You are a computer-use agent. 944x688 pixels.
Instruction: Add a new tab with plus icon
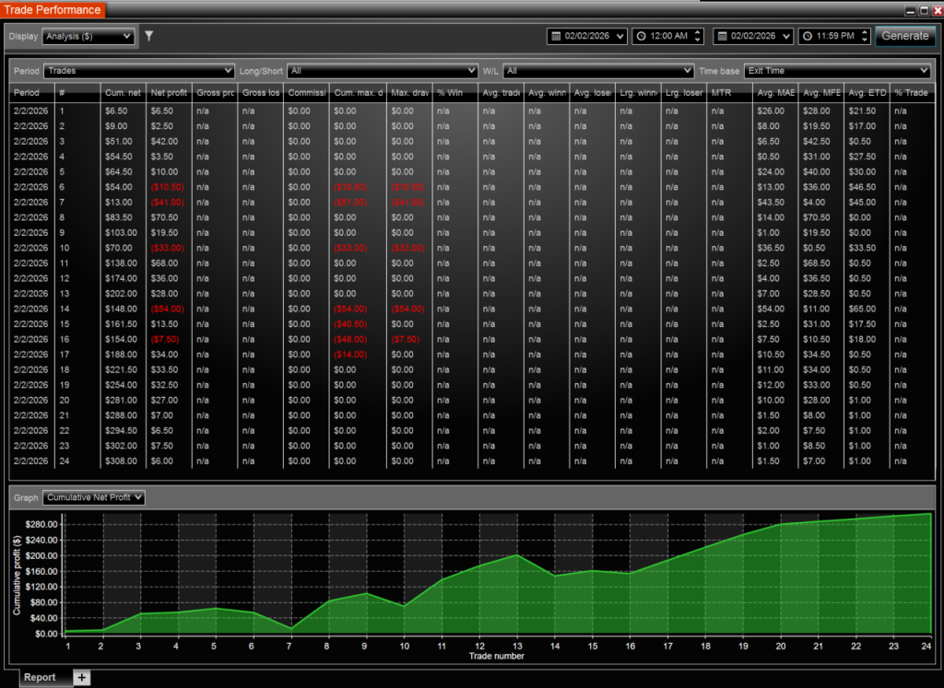pyautogui.click(x=81, y=677)
